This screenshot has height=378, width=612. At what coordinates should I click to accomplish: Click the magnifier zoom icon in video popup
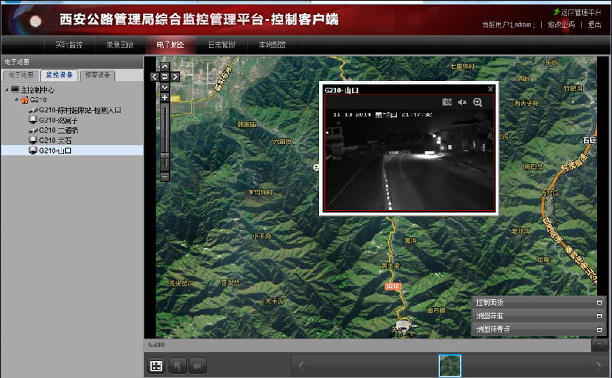(477, 102)
